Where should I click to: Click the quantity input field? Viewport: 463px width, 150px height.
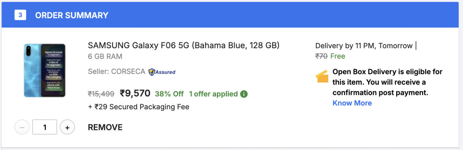pyautogui.click(x=45, y=127)
